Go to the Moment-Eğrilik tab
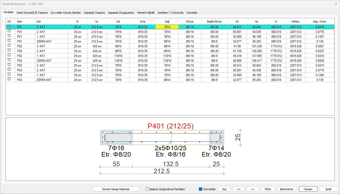This screenshot has height=194, width=340. click(146, 13)
